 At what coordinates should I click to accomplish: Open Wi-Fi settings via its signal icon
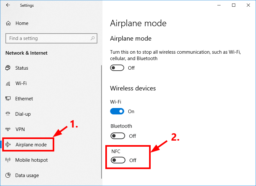tap(8, 83)
